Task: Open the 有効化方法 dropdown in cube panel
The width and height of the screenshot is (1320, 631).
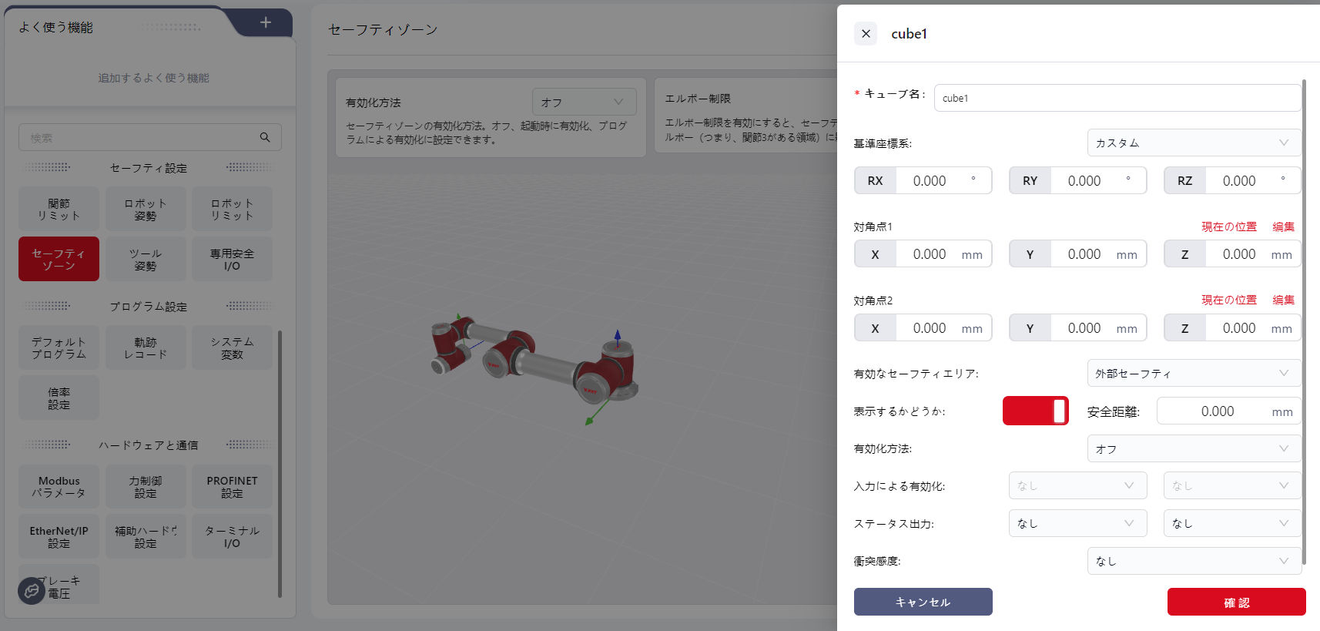Action: pos(1193,448)
